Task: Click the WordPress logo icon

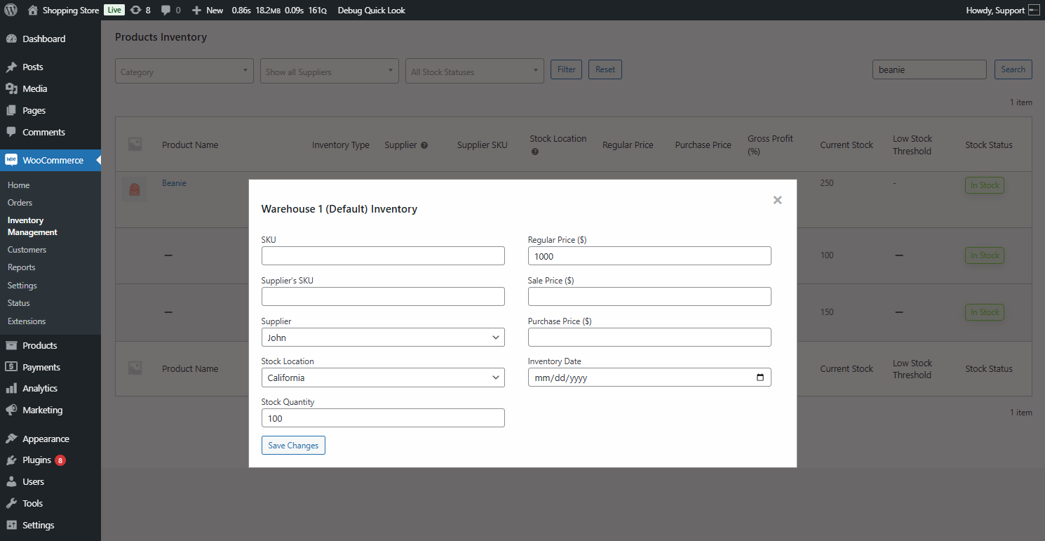Action: pyautogui.click(x=11, y=11)
